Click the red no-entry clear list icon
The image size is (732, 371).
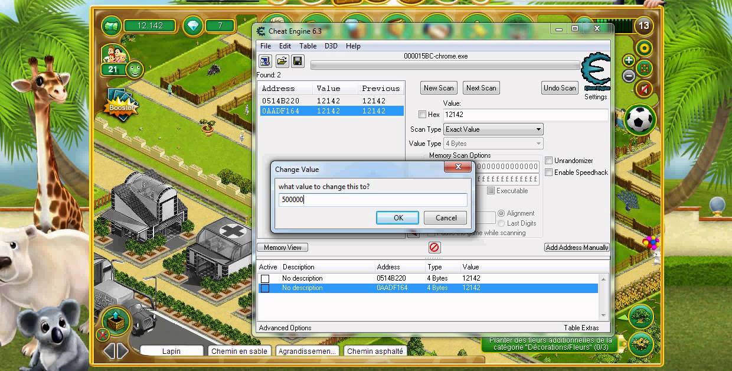(x=434, y=248)
